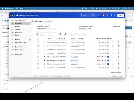Open the column selector icon
The width and height of the screenshot is (134, 100).
tap(60, 34)
